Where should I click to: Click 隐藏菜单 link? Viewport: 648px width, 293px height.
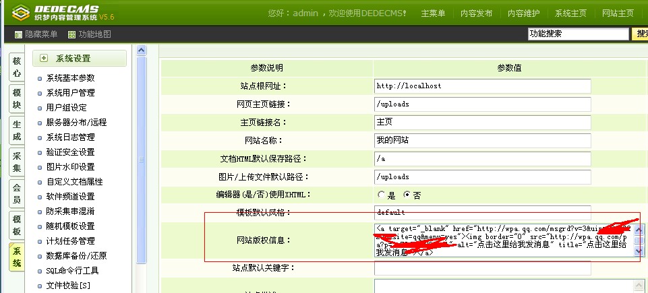41,34
